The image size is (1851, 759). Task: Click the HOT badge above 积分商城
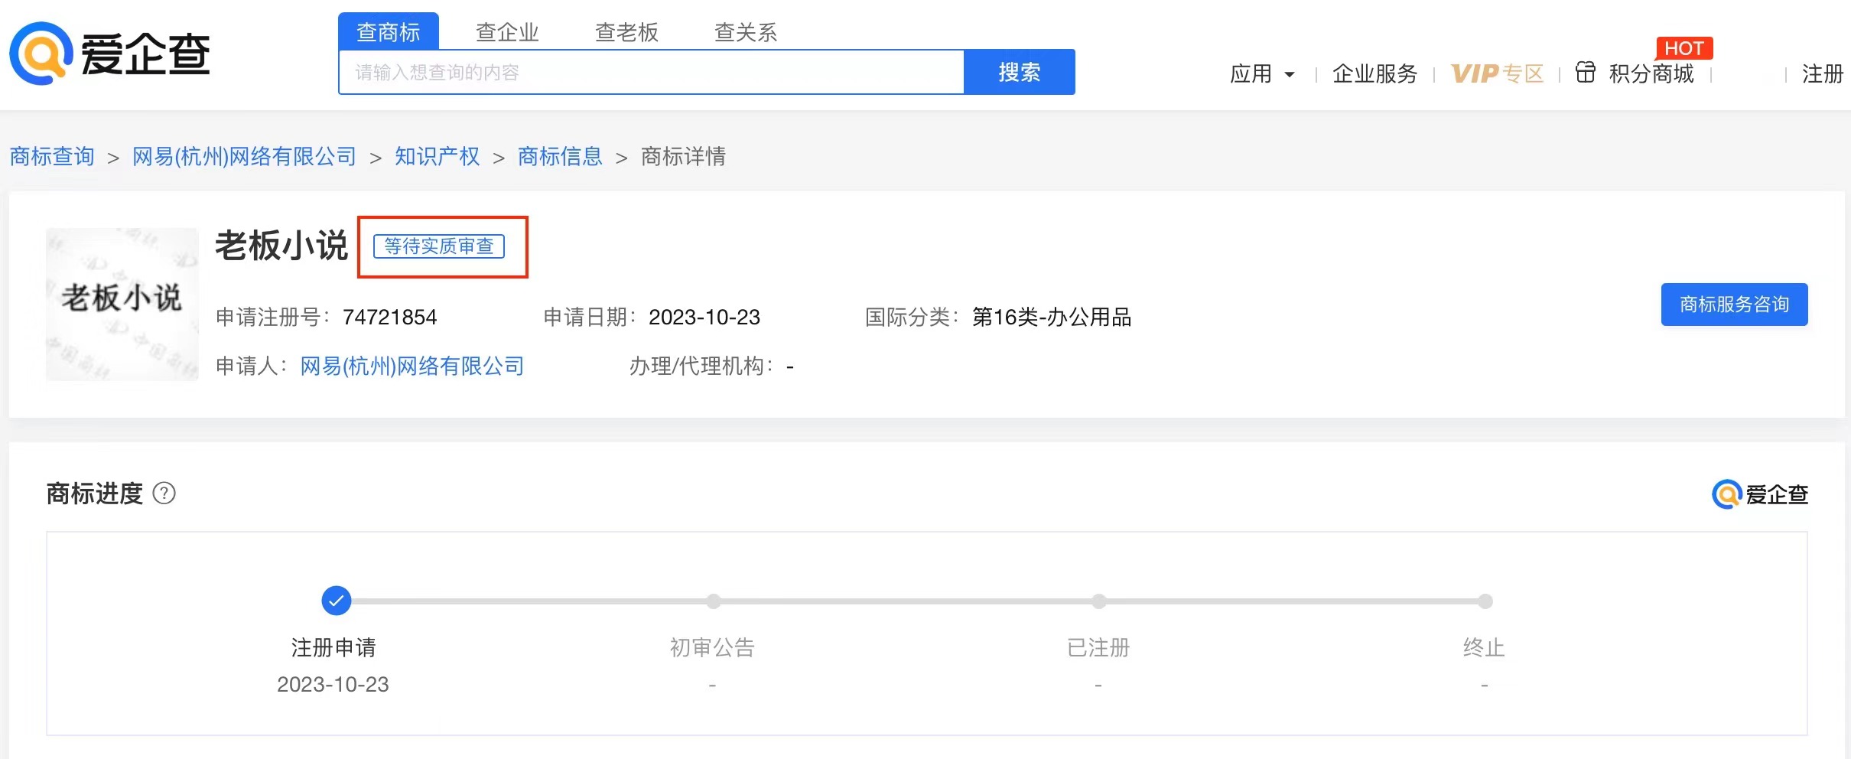(1683, 48)
